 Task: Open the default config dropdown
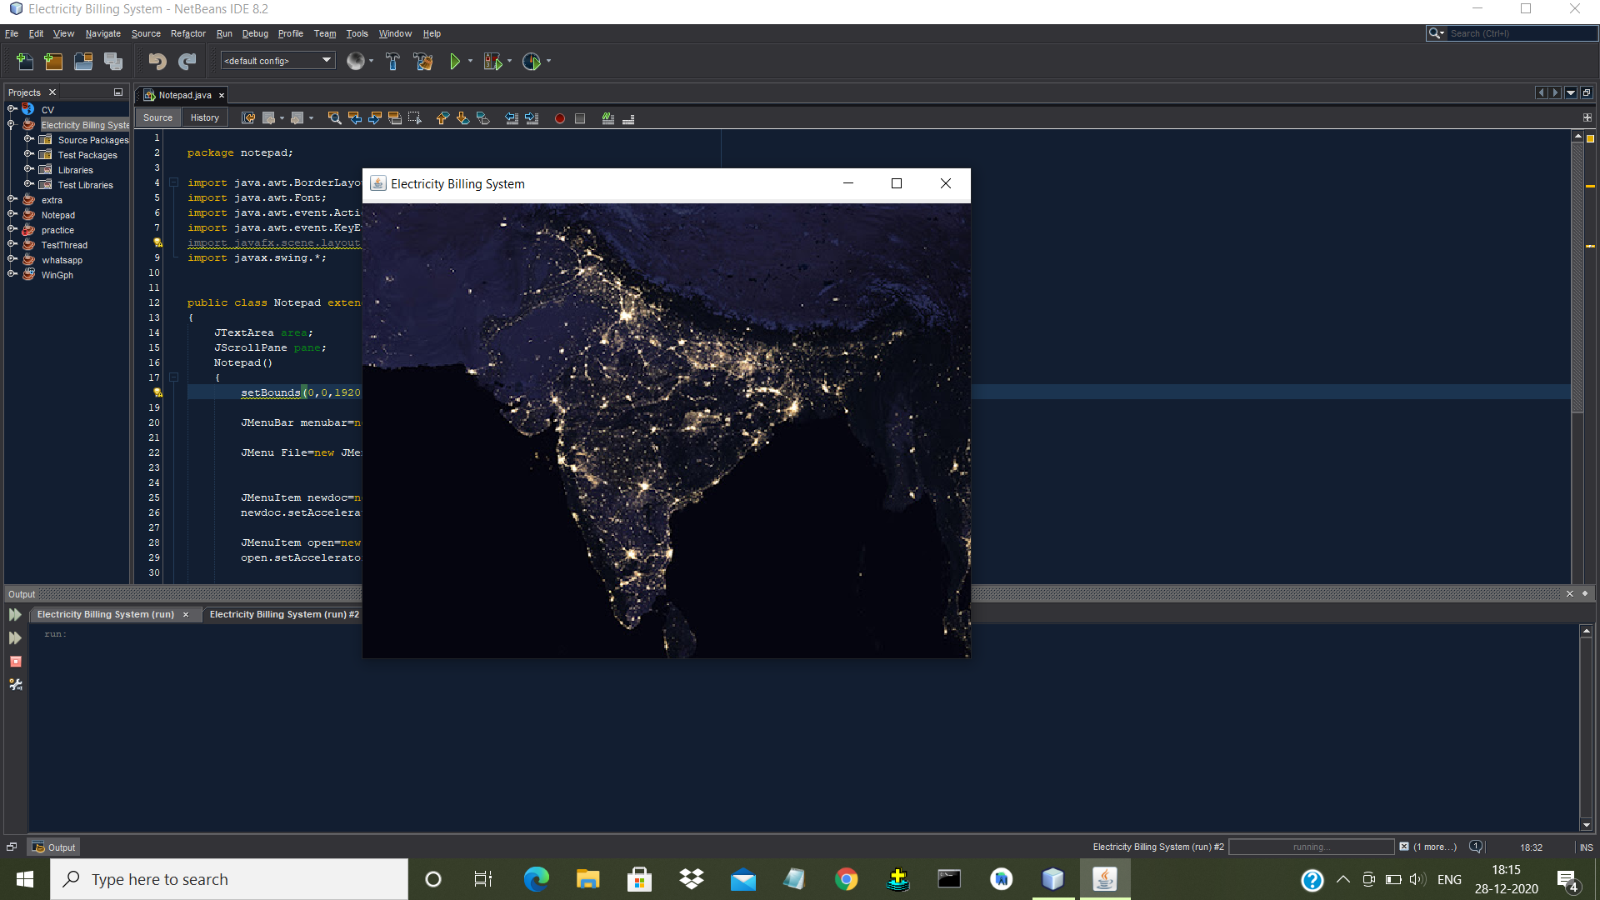pos(325,60)
